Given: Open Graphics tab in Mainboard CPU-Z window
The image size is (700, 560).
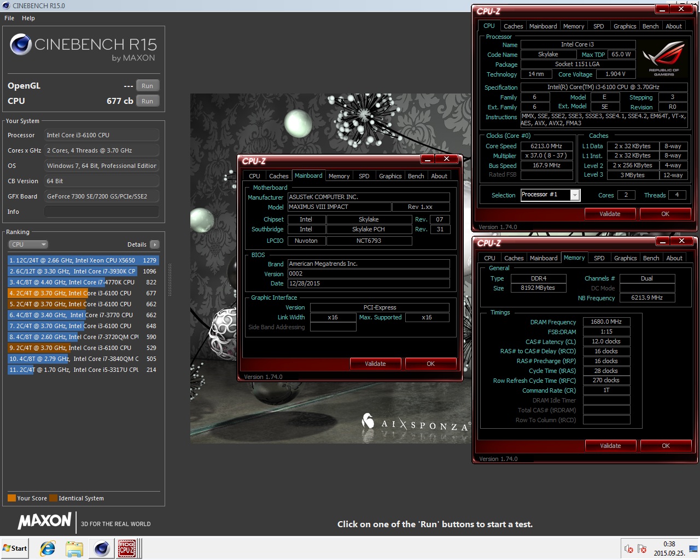Looking at the screenshot, I should click(390, 176).
